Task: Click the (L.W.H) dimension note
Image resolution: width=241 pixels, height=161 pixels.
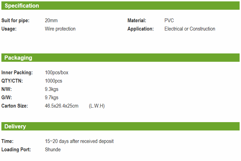Action: point(97,106)
